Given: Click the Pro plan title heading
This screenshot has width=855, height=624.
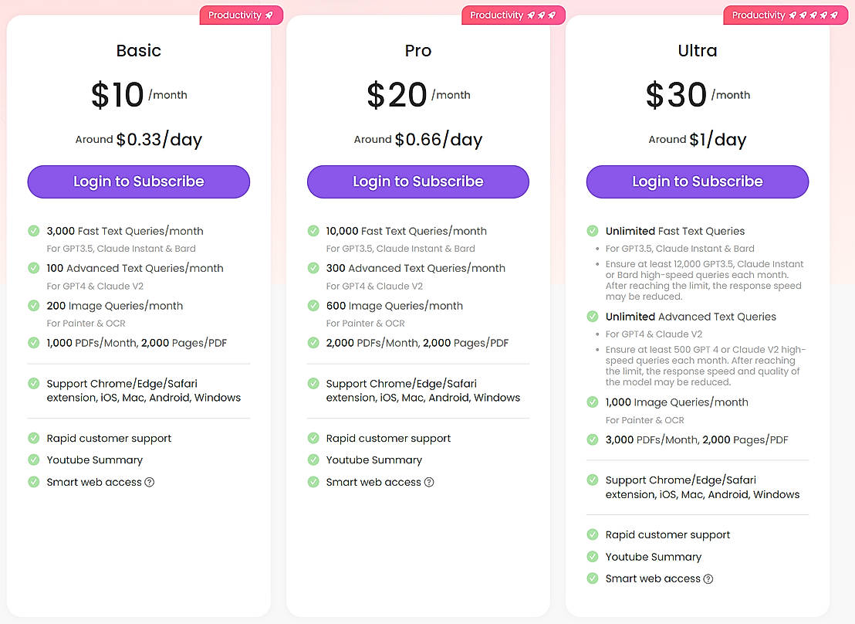Looking at the screenshot, I should [x=417, y=50].
